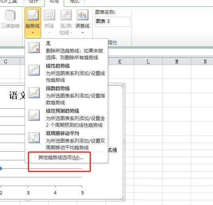This screenshot has height=205, width=213.
Task: Click the 属性 group label
Action: [x=112, y=43]
